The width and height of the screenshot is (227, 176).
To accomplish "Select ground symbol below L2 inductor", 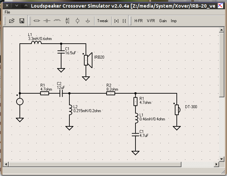I will (x=69, y=128).
